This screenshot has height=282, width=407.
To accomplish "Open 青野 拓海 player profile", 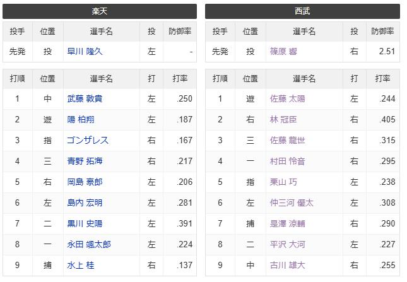I will (85, 161).
